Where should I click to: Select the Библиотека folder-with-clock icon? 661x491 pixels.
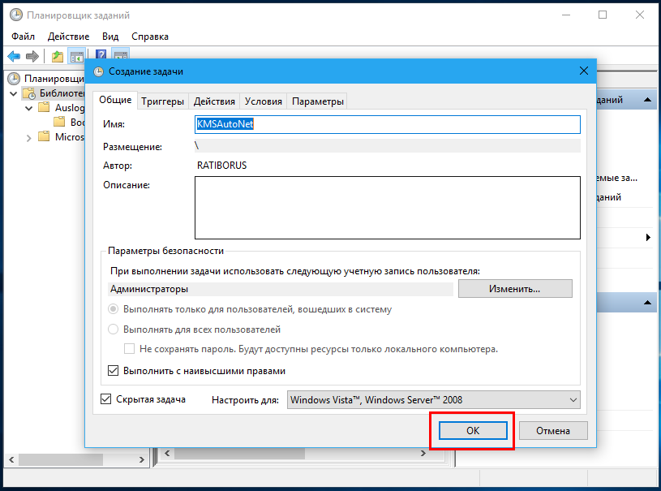(x=29, y=93)
